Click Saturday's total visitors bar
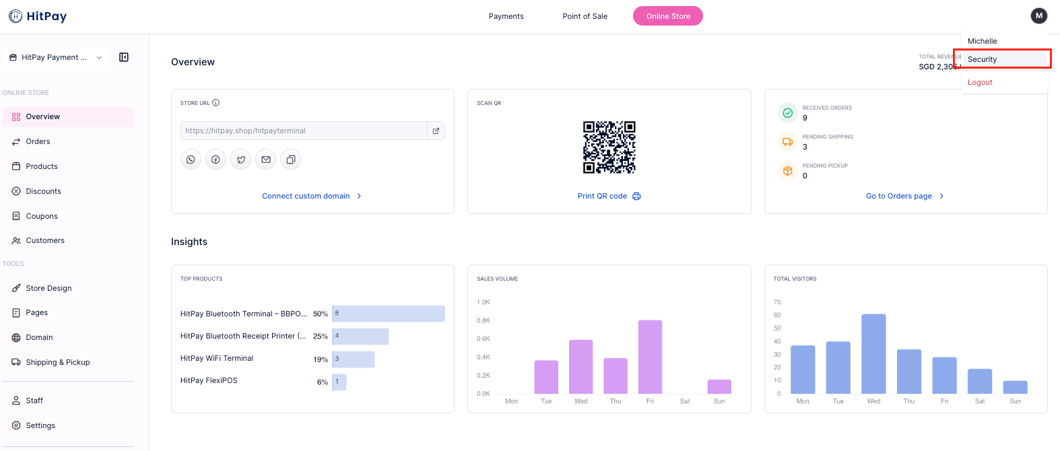This screenshot has width=1060, height=451. coord(980,381)
